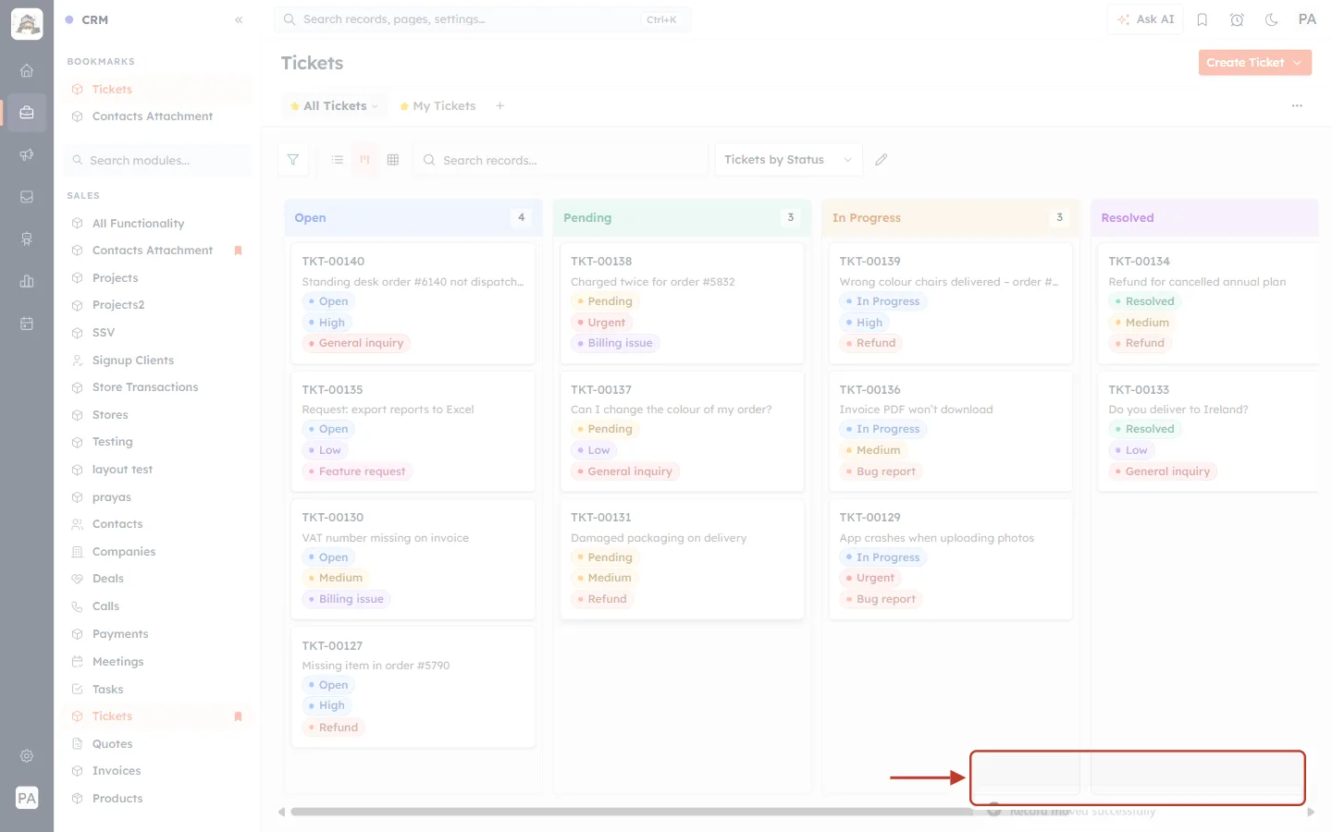Open the Invoices module
Viewport: 1332px width, 832px height.
(x=117, y=771)
